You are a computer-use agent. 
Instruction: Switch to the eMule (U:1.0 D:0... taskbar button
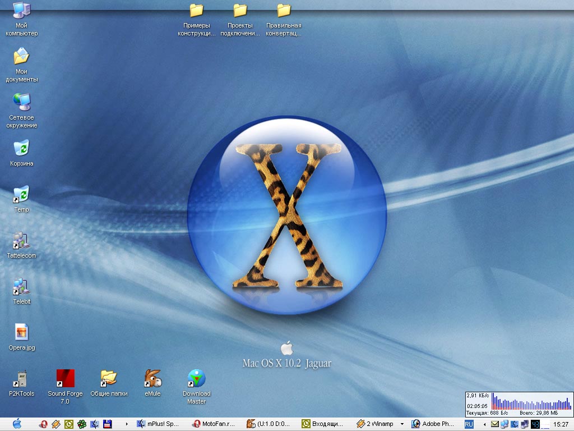coord(269,424)
